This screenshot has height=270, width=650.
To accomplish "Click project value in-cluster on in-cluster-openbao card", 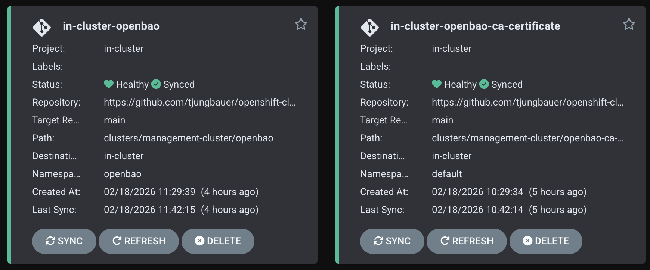I will click(124, 49).
